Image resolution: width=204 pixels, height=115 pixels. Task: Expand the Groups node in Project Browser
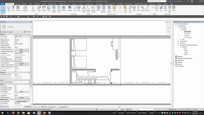click(x=174, y=64)
